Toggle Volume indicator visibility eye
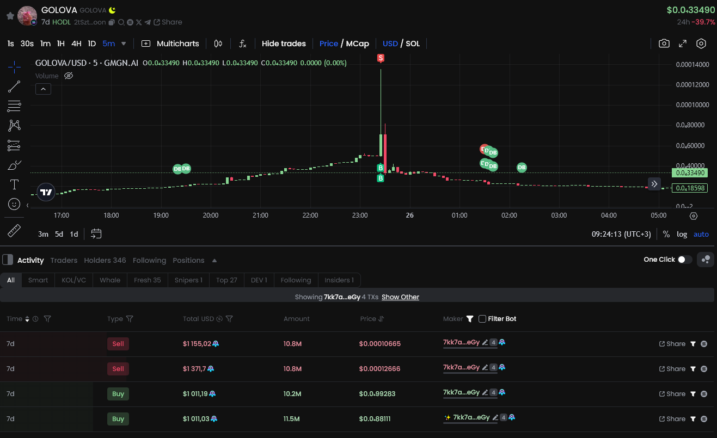 pos(69,76)
